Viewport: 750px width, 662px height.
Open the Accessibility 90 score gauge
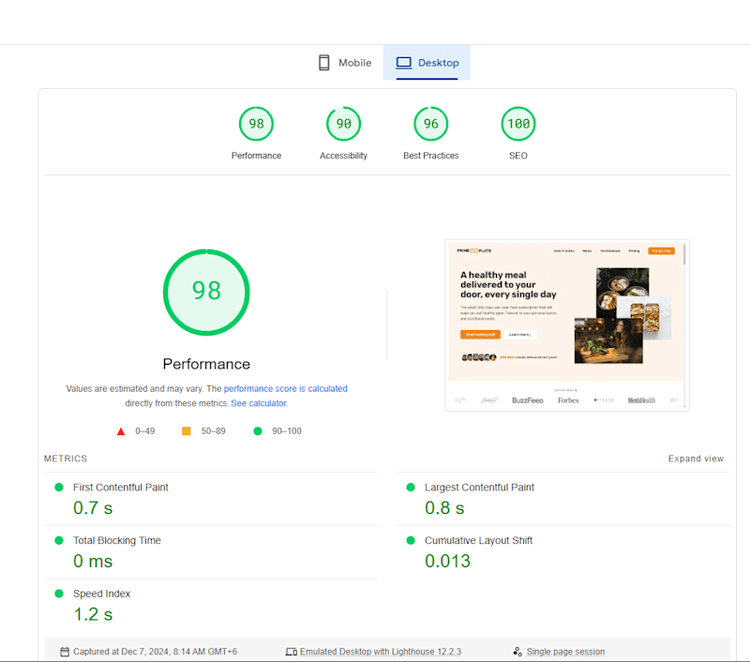point(343,124)
